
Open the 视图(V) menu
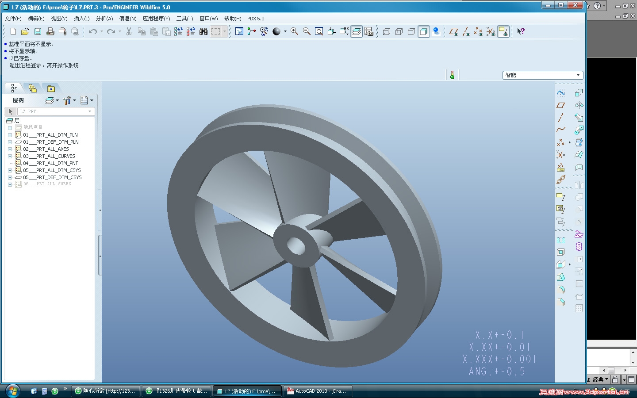tap(59, 19)
